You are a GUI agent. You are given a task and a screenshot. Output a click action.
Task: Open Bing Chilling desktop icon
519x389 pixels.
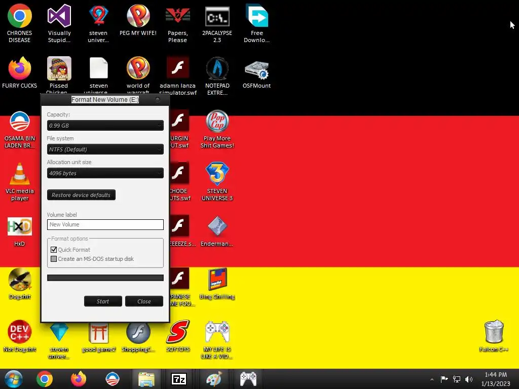217,284
